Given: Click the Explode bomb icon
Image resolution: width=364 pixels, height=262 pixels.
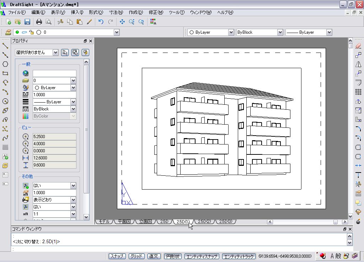Looking at the screenshot, I should coord(358,221).
